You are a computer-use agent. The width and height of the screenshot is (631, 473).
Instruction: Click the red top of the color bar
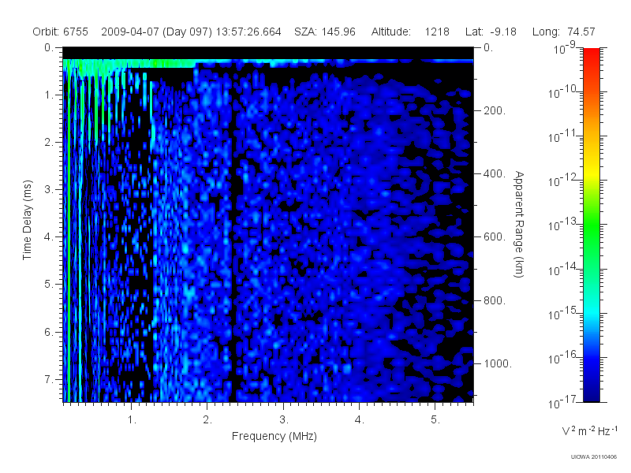(x=591, y=54)
